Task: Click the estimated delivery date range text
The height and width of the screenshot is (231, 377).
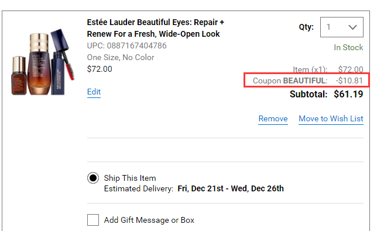Action: pos(231,188)
